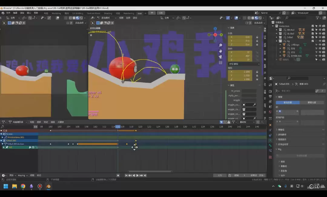327x197 pixels.
Task: Click the dope sheet filter funnel icon
Action: [x=233, y=122]
